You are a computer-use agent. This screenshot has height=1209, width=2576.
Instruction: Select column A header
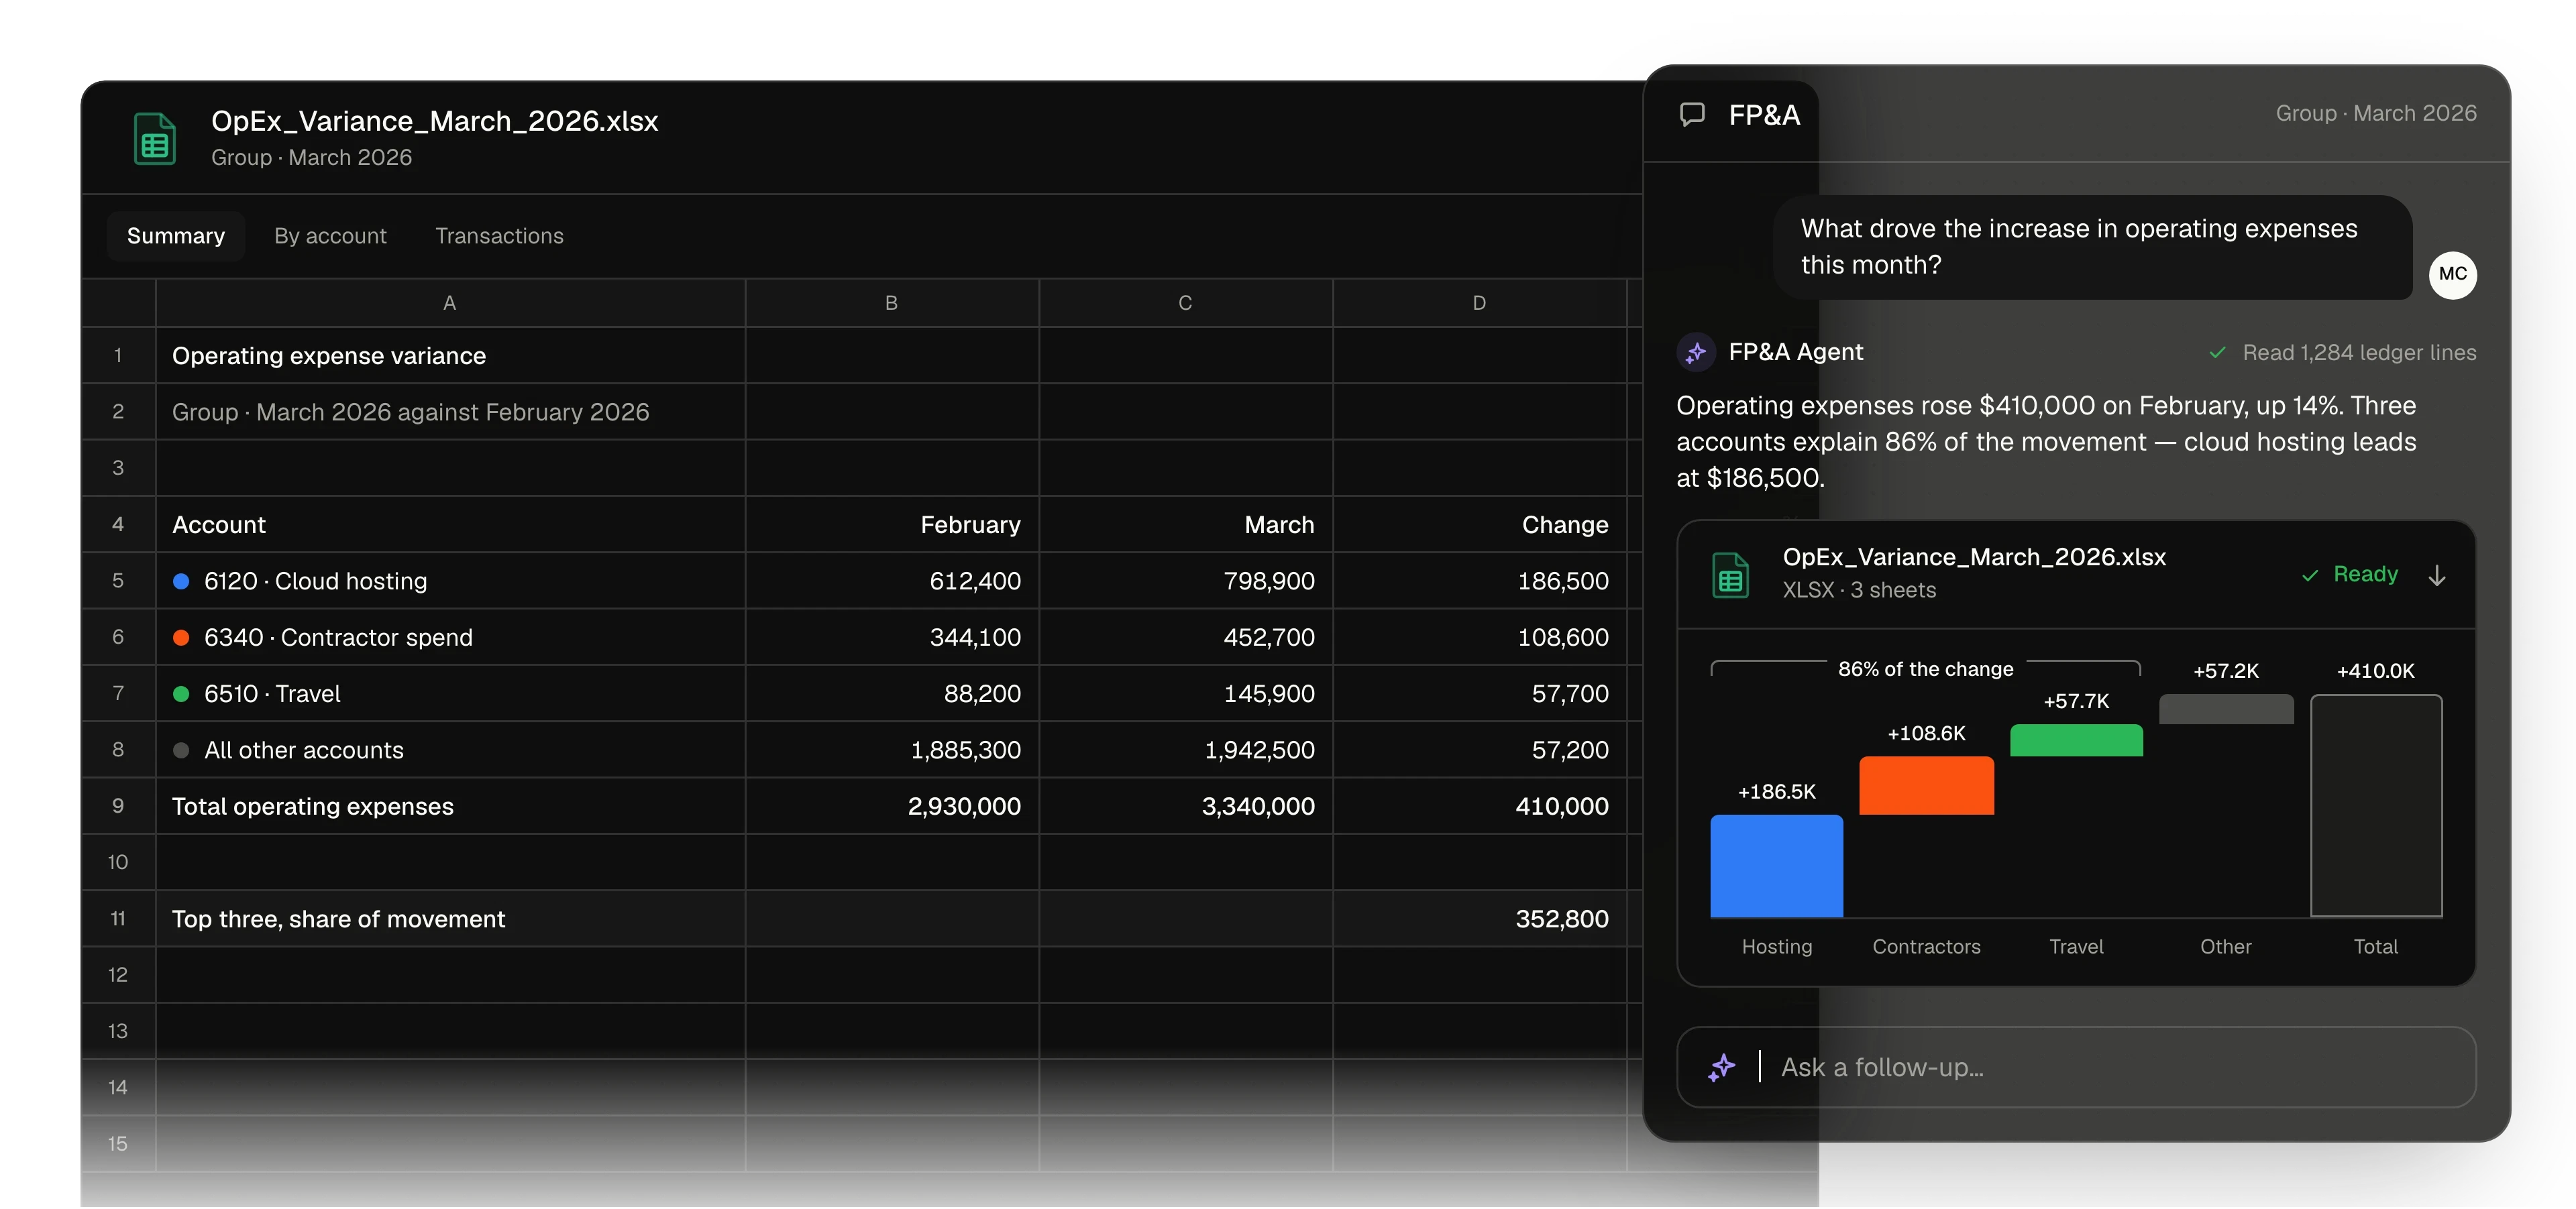pyautogui.click(x=450, y=302)
